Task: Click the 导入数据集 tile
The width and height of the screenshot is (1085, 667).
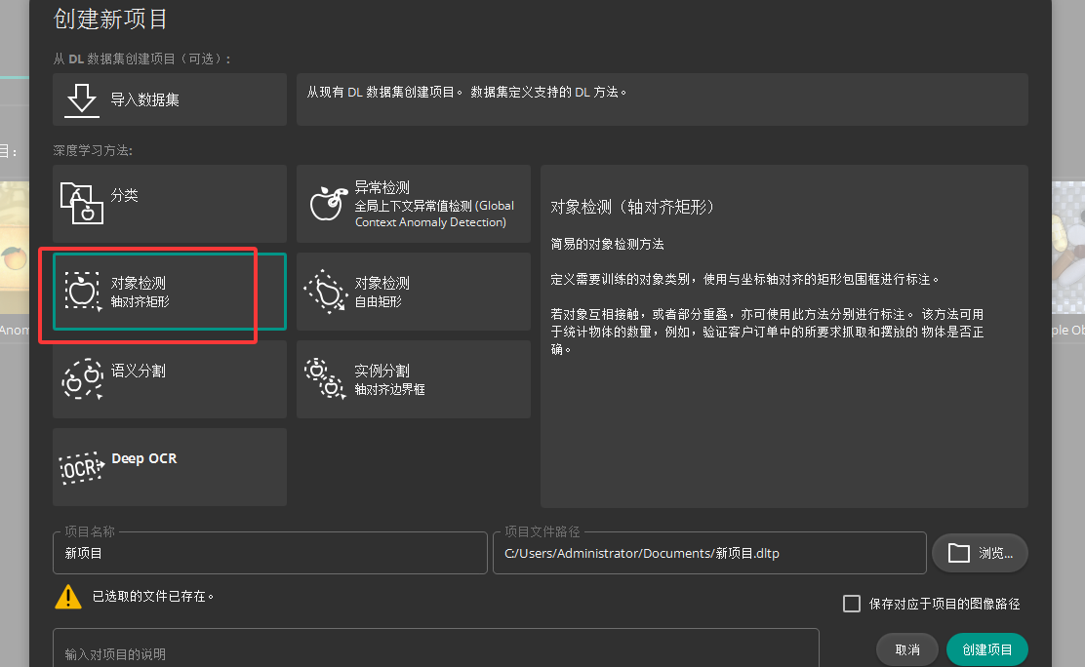Action: [x=169, y=98]
